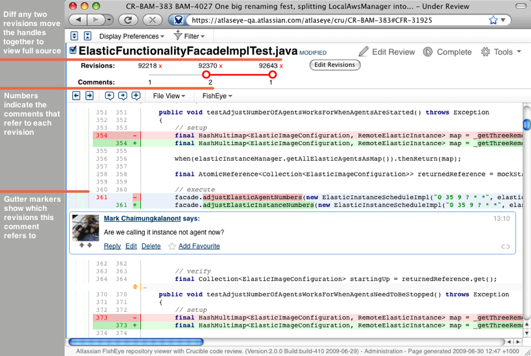Reload the page
The height and width of the screenshot is (356, 531).
point(128,20)
